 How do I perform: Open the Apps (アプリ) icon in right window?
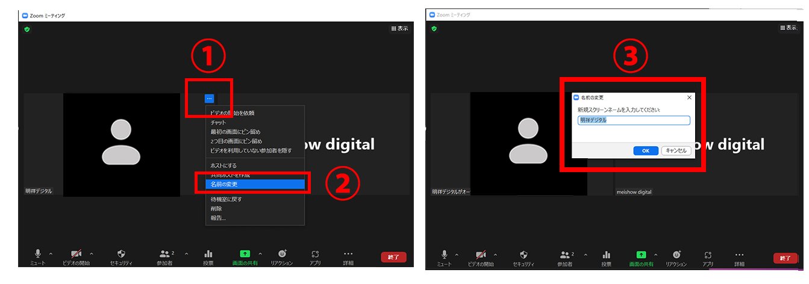coord(708,255)
